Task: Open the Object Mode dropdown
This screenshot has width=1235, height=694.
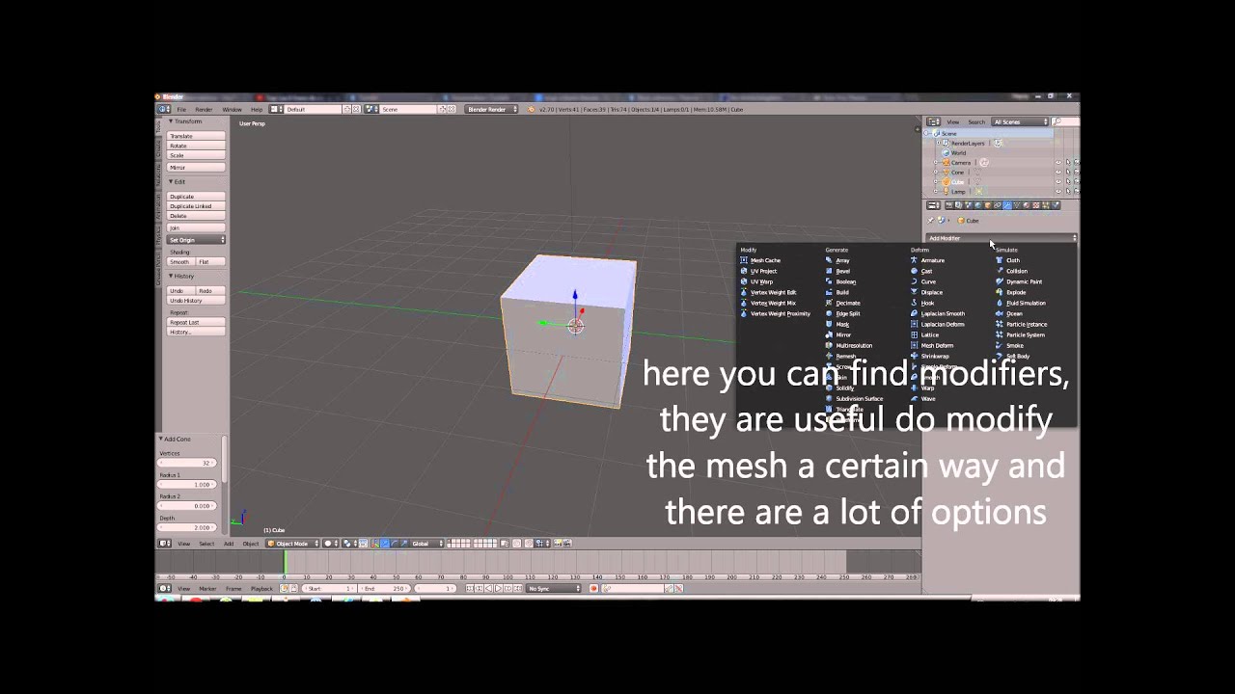Action: point(292,543)
